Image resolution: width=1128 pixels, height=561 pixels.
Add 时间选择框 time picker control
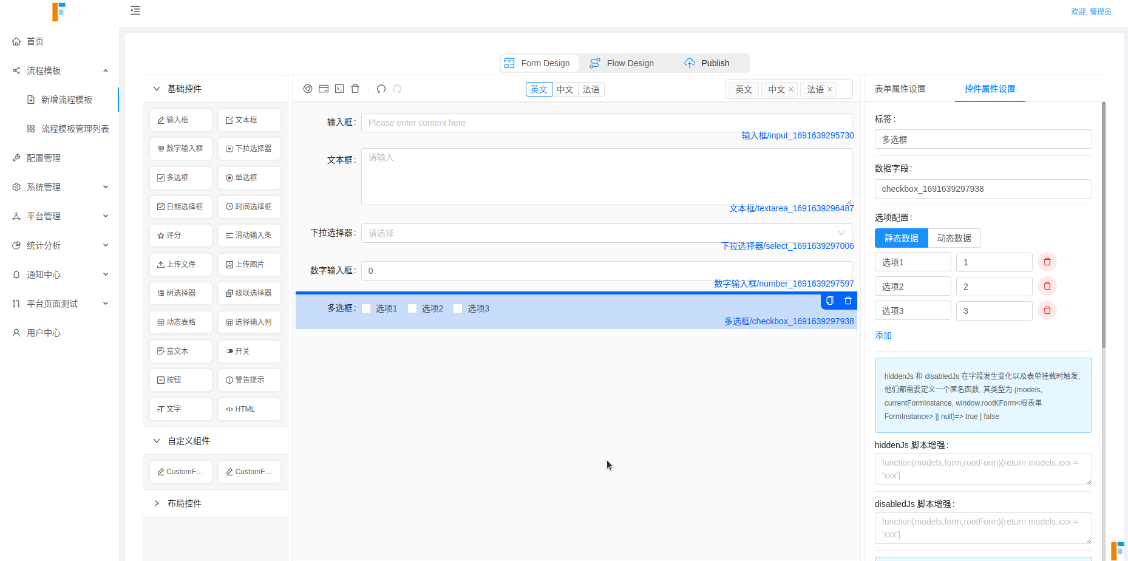(x=250, y=207)
